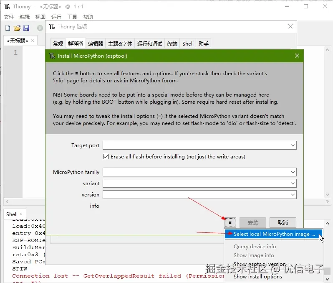Close the Shell panel tab

point(21,214)
